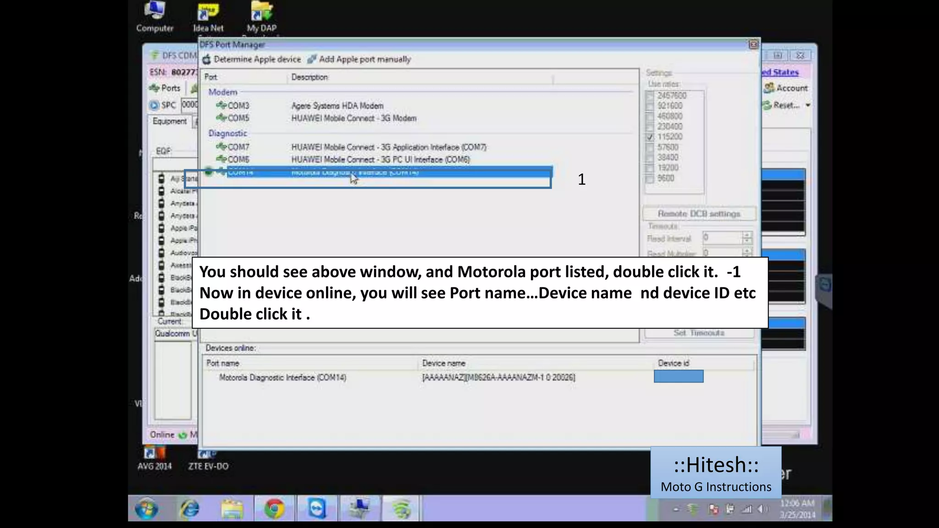This screenshot has width=939, height=528.
Task: Open the My DAP desktop shortcut
Action: tap(262, 17)
